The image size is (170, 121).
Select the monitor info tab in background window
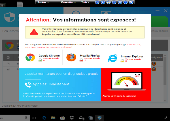pos(106,13)
